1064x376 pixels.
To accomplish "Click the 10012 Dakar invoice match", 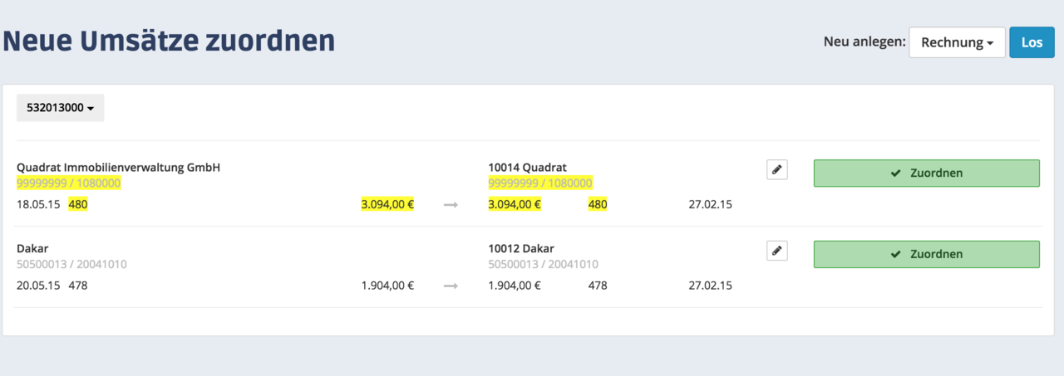I will pos(521,248).
